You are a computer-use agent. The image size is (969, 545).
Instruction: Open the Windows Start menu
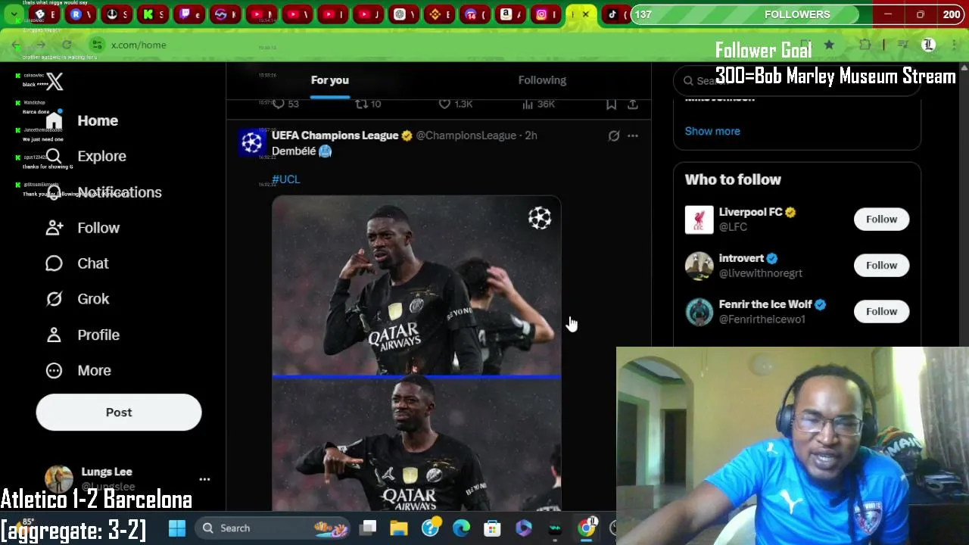(x=177, y=528)
